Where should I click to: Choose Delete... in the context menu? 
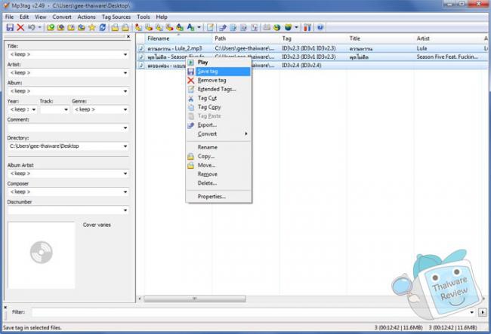(x=219, y=183)
